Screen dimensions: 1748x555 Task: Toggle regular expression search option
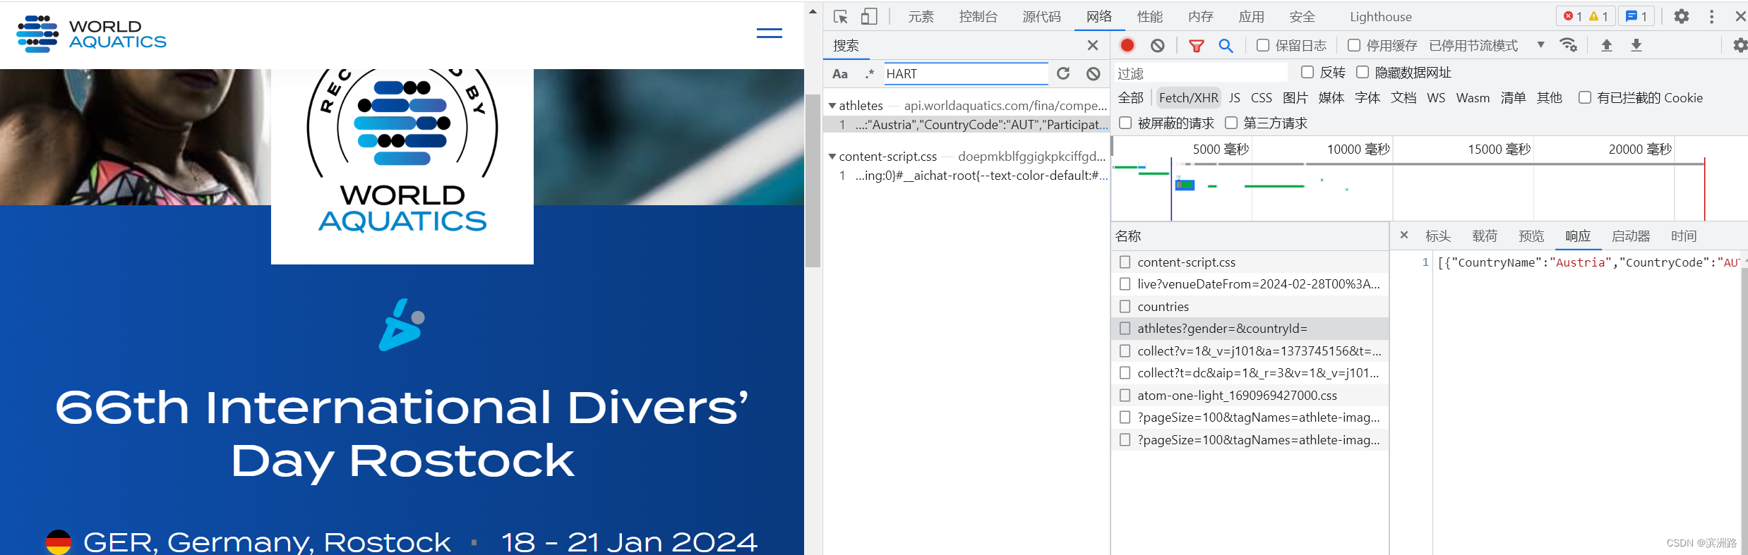click(870, 74)
